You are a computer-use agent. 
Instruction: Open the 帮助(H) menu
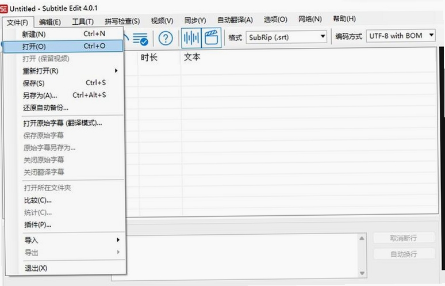click(344, 19)
